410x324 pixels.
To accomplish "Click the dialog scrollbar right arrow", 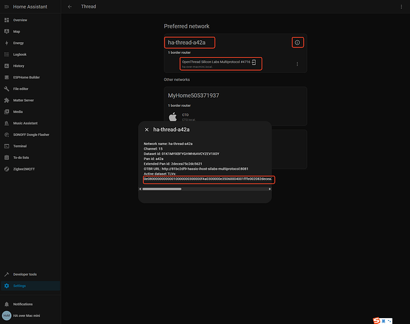I will 269,189.
